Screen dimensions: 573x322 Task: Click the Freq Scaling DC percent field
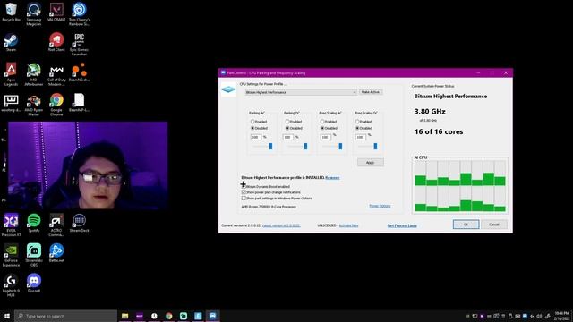[360, 137]
